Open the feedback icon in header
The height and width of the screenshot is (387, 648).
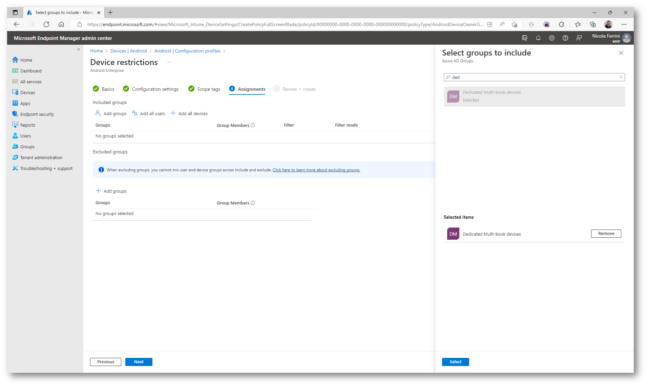[x=579, y=38]
